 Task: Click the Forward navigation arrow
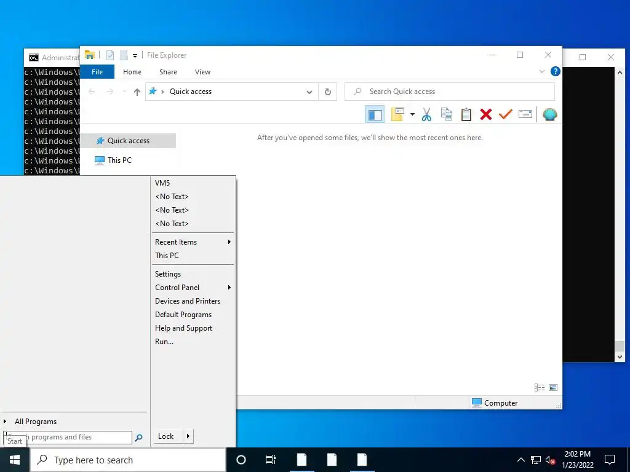pyautogui.click(x=110, y=92)
